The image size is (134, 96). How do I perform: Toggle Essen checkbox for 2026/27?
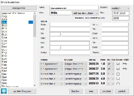tap(118, 69)
